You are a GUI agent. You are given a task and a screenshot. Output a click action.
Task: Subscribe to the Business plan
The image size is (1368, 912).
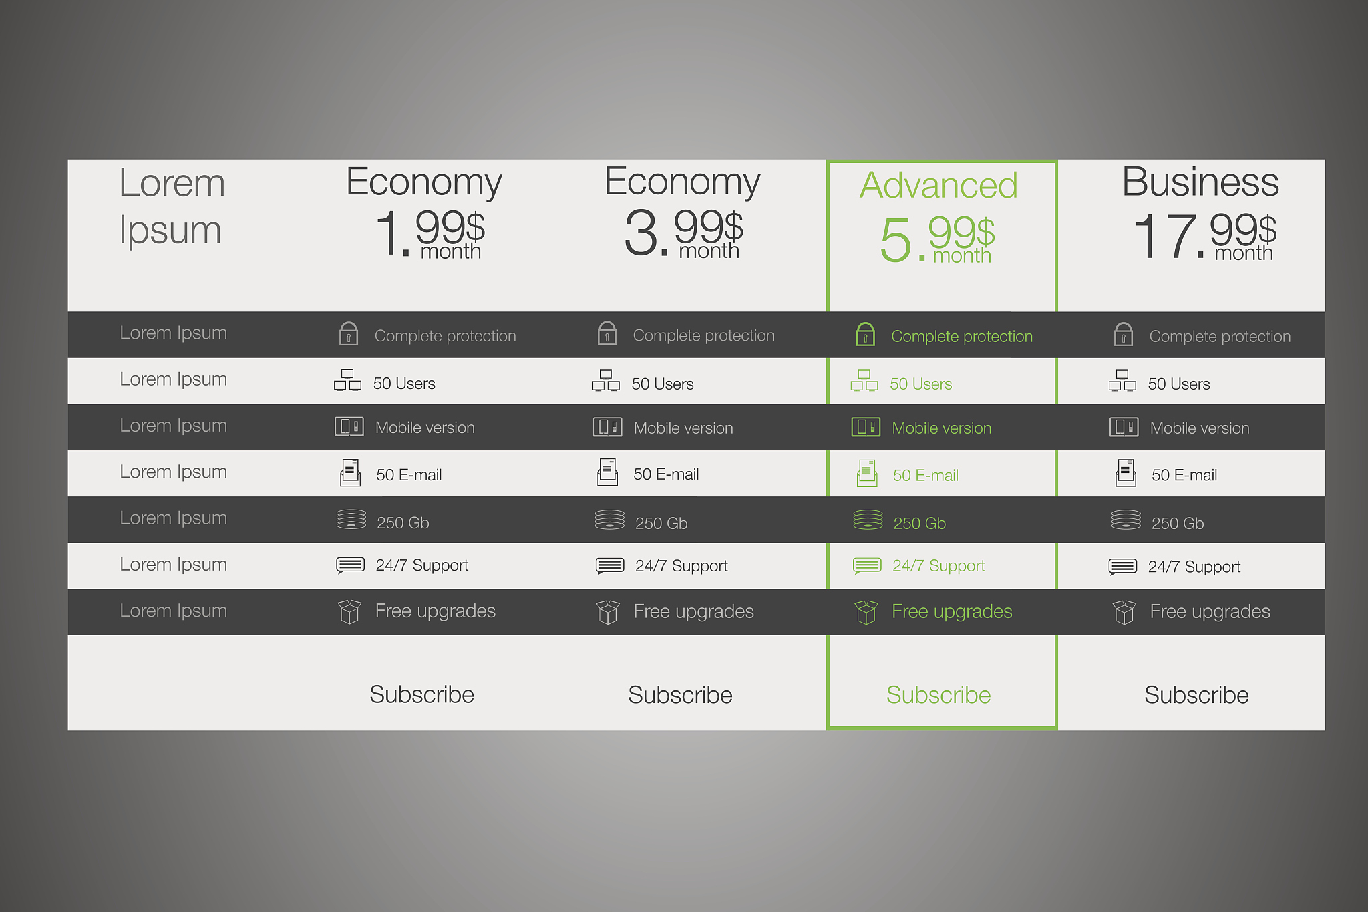(x=1196, y=695)
